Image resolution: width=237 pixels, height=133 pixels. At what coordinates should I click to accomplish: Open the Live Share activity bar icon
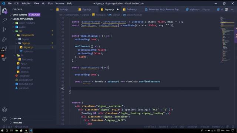(x=4, y=59)
